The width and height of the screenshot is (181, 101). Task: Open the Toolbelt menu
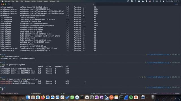pos(46,1)
